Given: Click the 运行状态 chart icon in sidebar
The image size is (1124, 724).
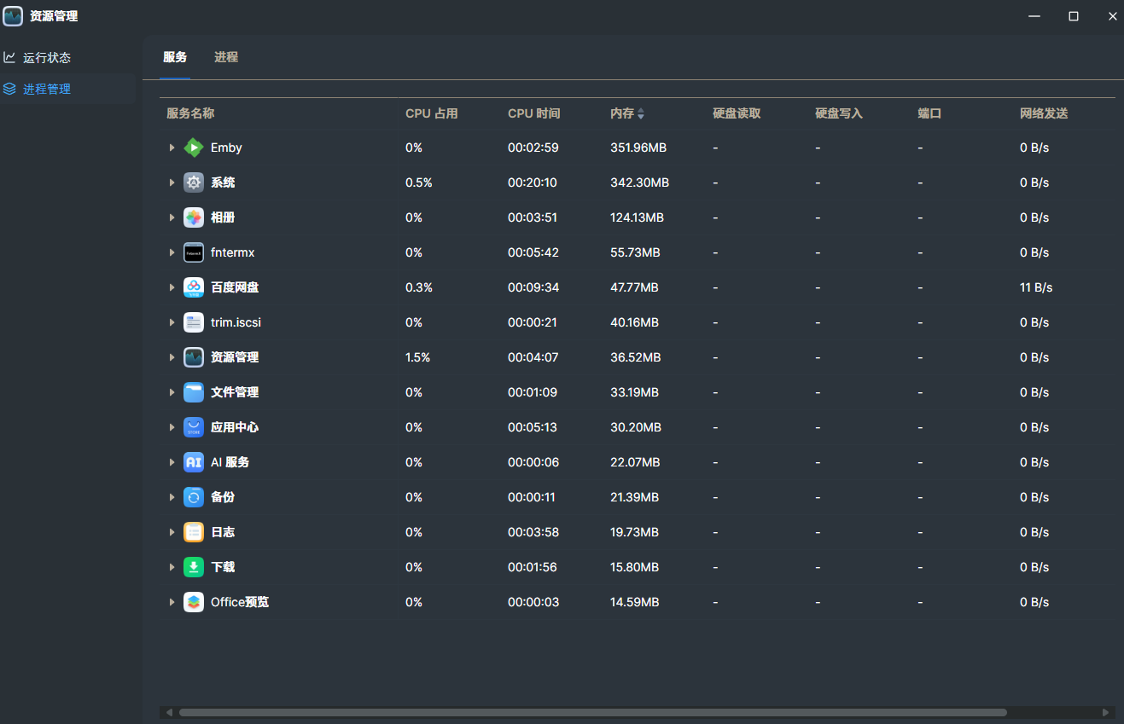Looking at the screenshot, I should [9, 57].
